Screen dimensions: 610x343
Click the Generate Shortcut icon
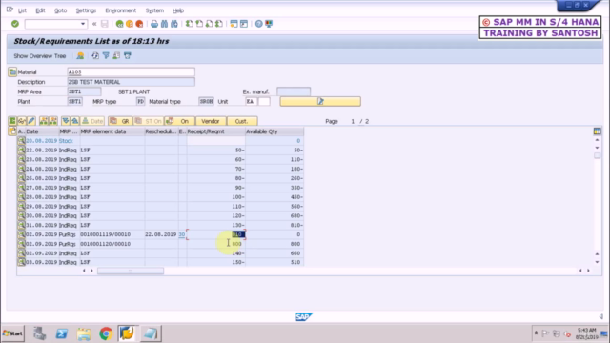pyautogui.click(x=244, y=24)
